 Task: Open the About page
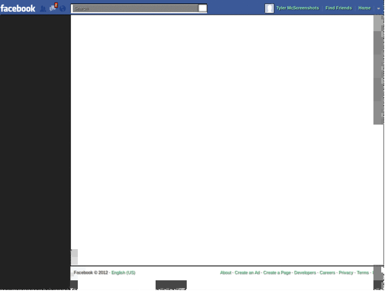(x=226, y=273)
